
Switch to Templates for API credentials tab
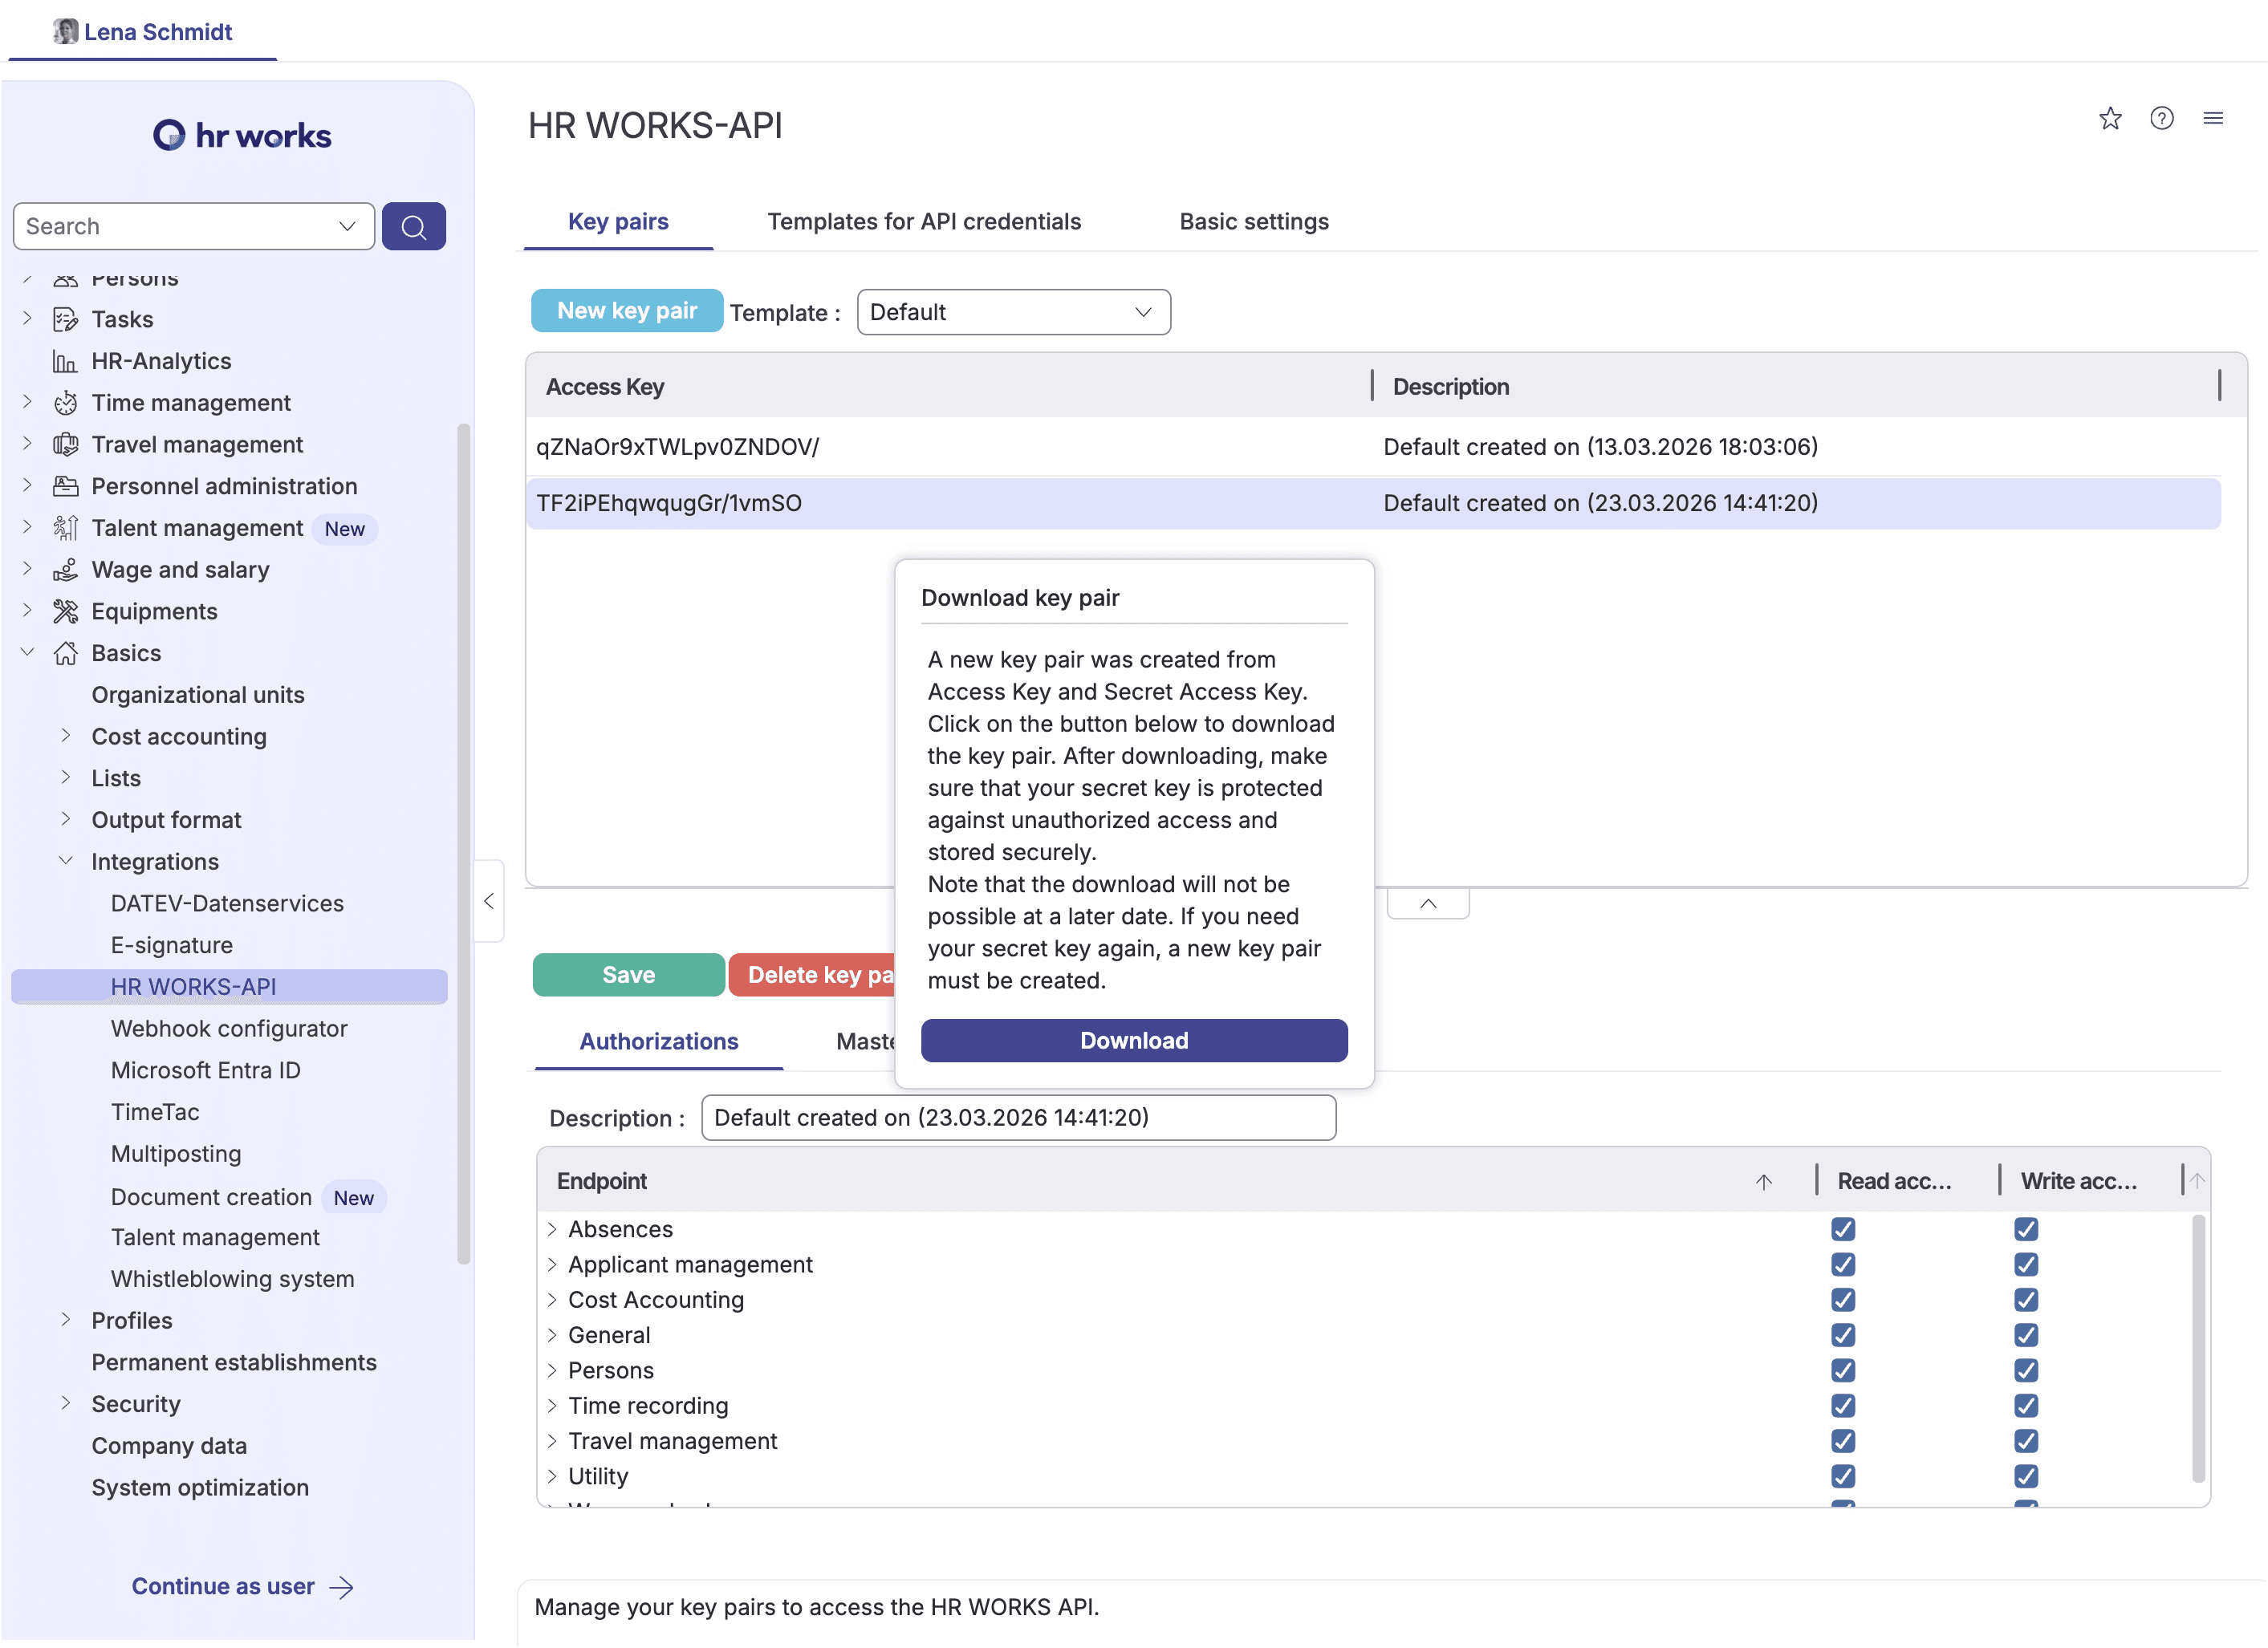pyautogui.click(x=923, y=221)
